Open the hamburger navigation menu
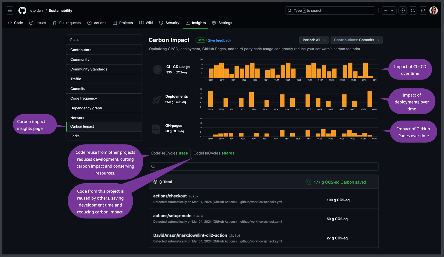This screenshot has width=444, height=257. click(x=10, y=11)
